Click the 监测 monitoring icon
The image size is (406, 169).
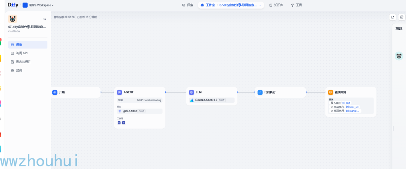point(12,70)
